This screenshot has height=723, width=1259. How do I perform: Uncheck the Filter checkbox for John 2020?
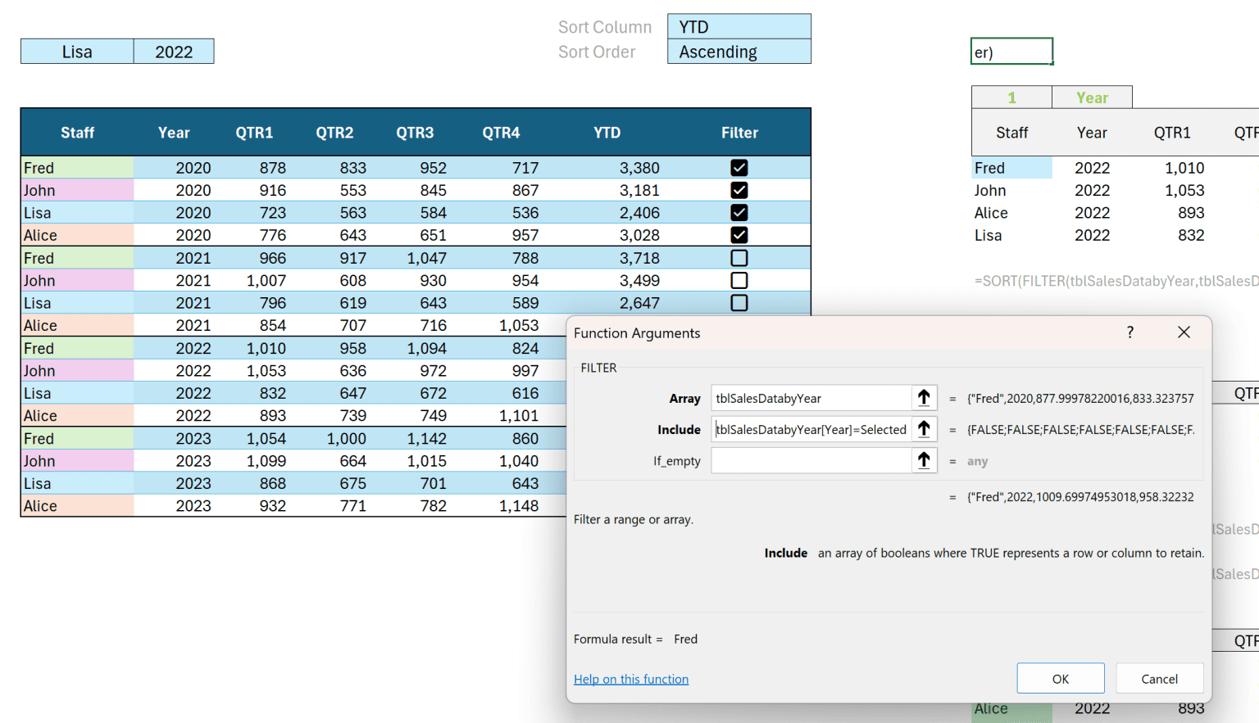coord(739,190)
